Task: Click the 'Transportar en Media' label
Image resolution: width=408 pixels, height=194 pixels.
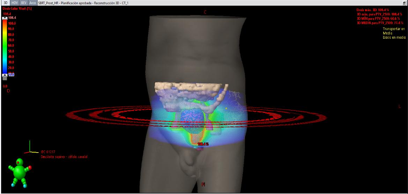Action: [x=394, y=31]
